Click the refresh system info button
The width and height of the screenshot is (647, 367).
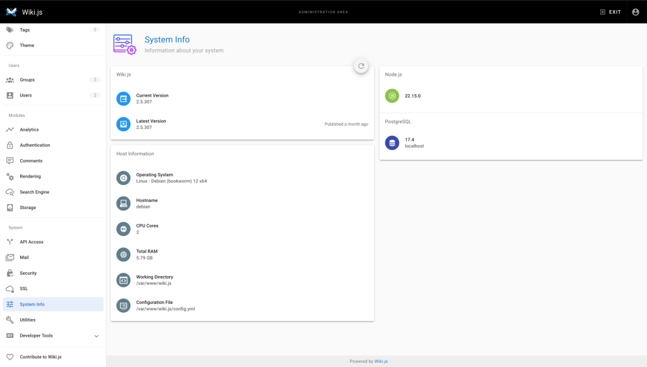point(361,66)
